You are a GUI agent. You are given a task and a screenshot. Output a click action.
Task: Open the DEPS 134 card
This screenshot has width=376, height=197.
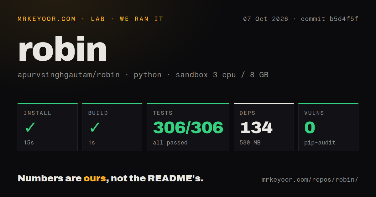tap(264, 127)
